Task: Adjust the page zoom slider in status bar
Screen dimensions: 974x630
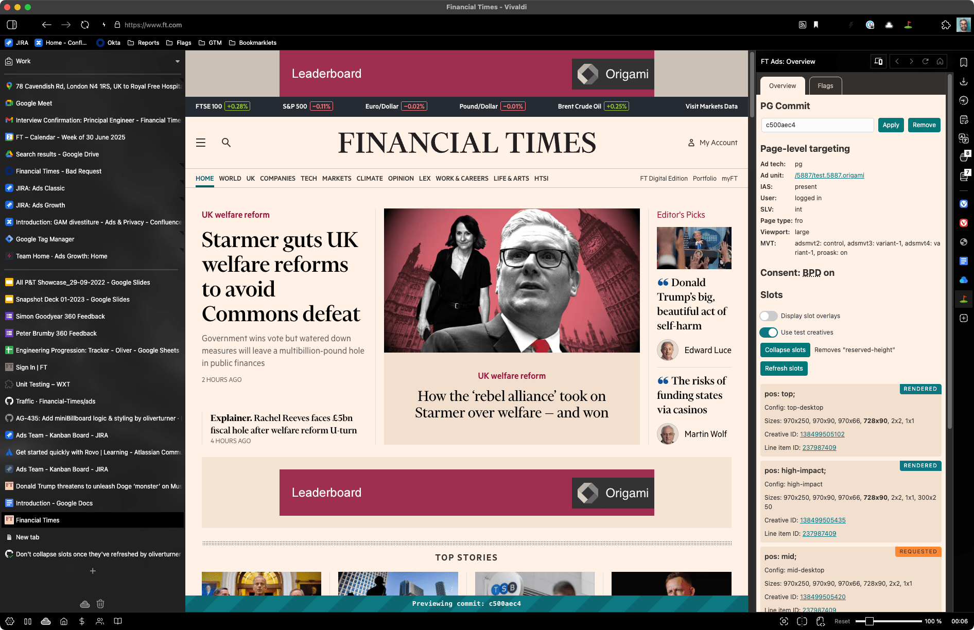Action: coord(869,621)
